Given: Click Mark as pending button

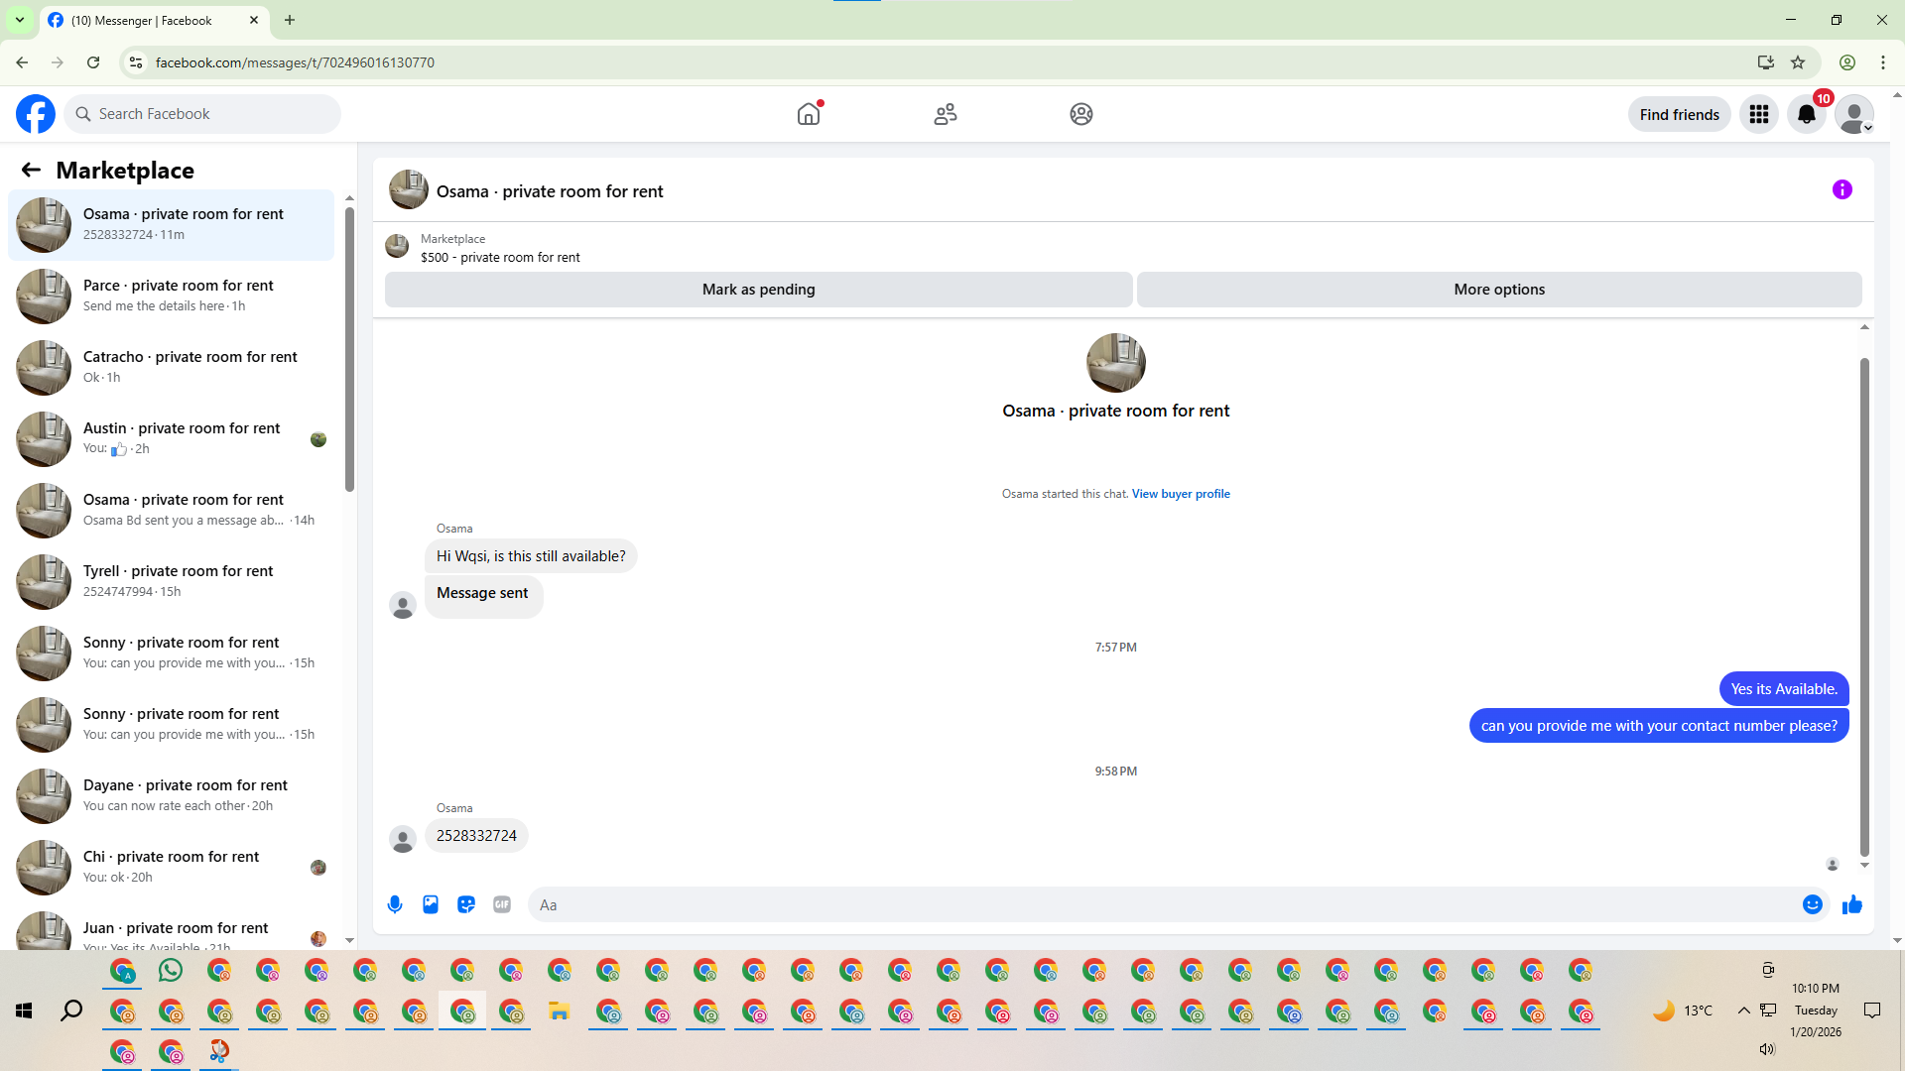Looking at the screenshot, I should [x=759, y=290].
